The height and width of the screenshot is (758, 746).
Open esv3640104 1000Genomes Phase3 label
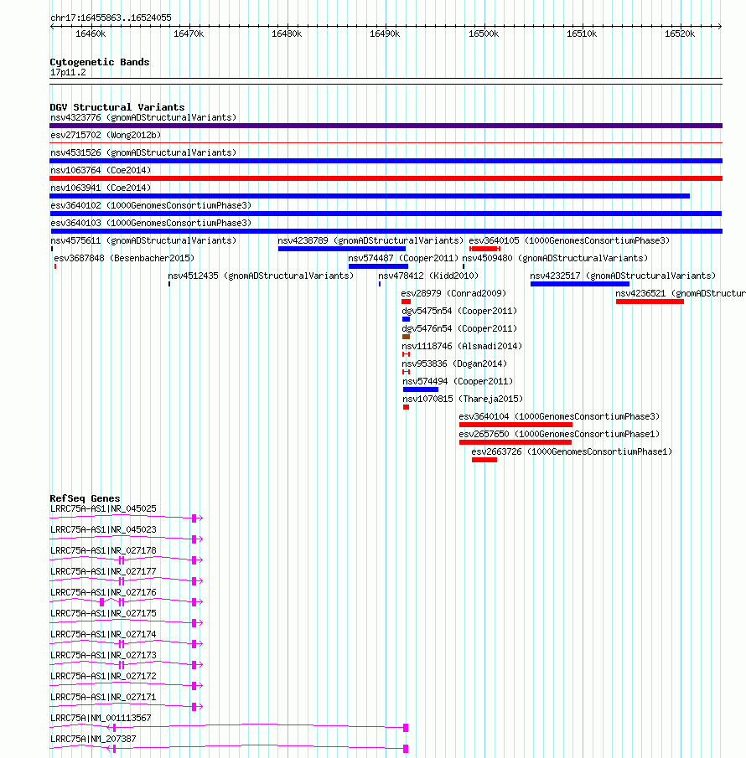(x=559, y=417)
